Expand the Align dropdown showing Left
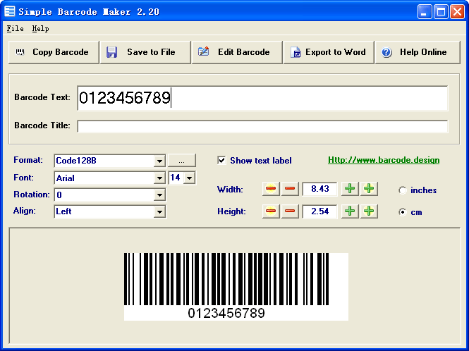Image resolution: width=469 pixels, height=351 pixels. [159, 211]
